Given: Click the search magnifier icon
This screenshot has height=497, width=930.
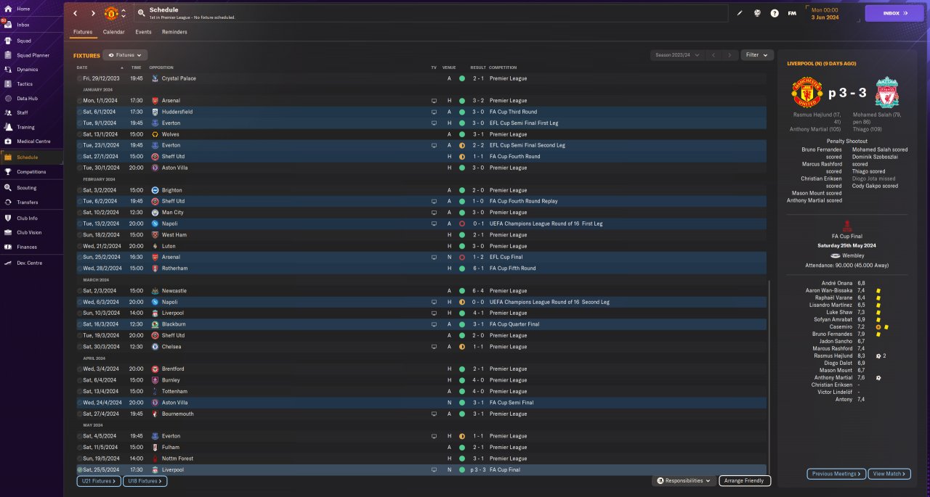Looking at the screenshot, I should 141,13.
